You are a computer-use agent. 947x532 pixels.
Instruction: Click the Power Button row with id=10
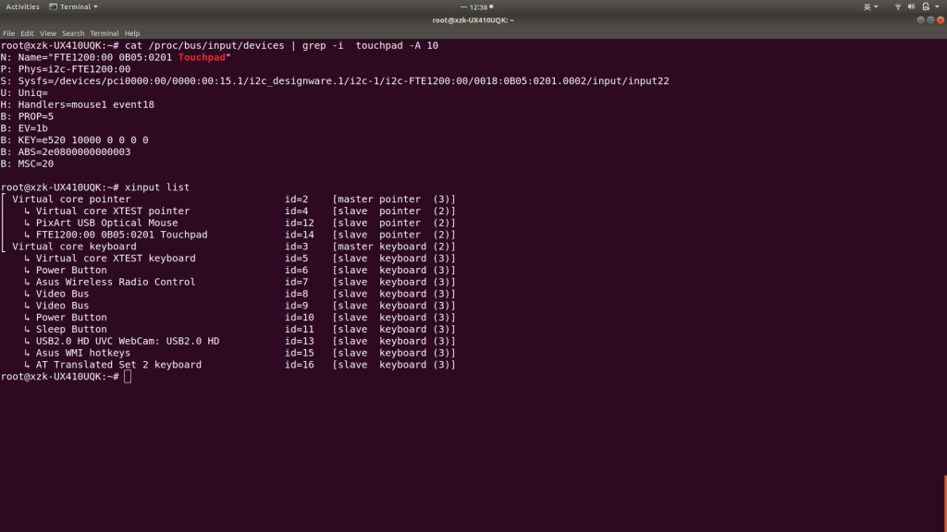point(240,318)
